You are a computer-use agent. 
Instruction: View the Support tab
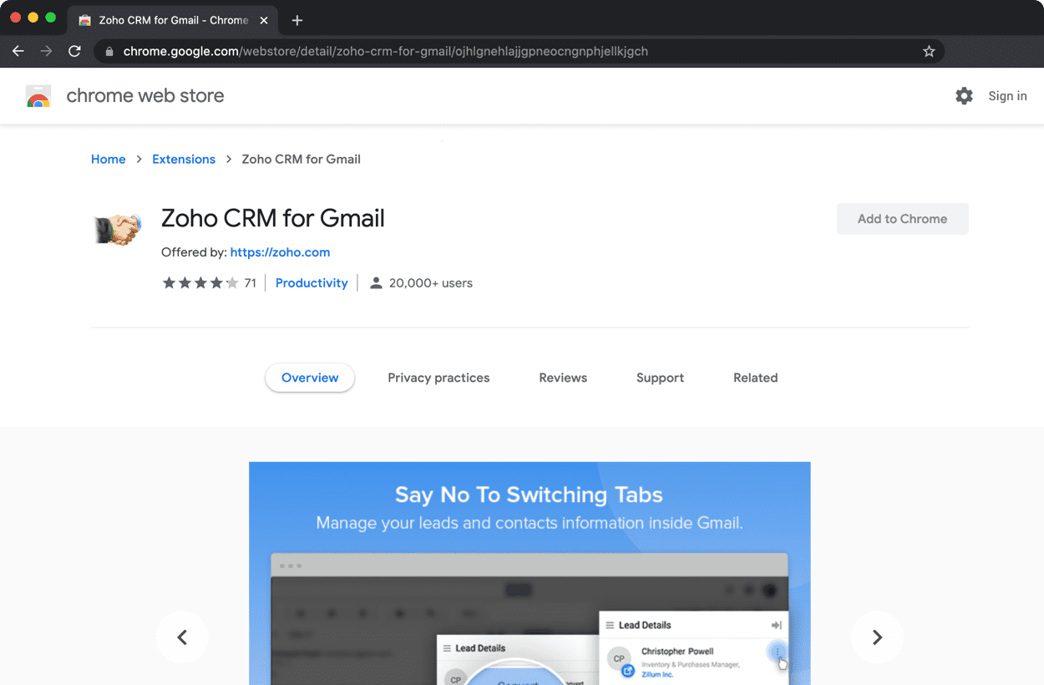tap(660, 378)
